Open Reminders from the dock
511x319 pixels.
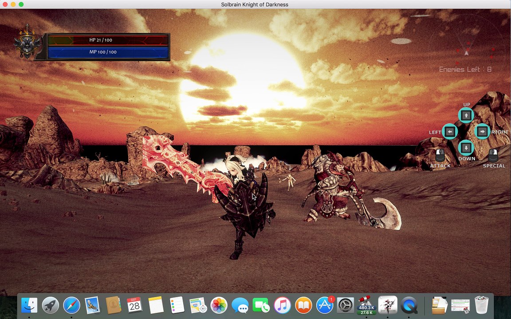177,305
